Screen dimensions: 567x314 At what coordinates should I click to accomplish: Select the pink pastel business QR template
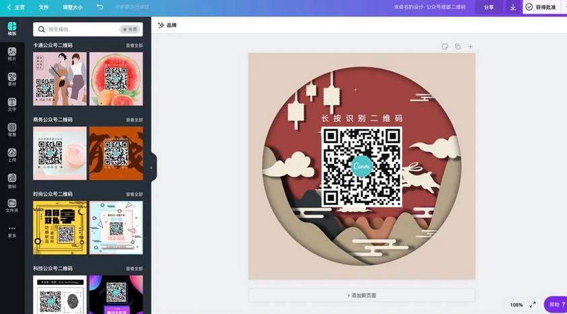point(60,153)
